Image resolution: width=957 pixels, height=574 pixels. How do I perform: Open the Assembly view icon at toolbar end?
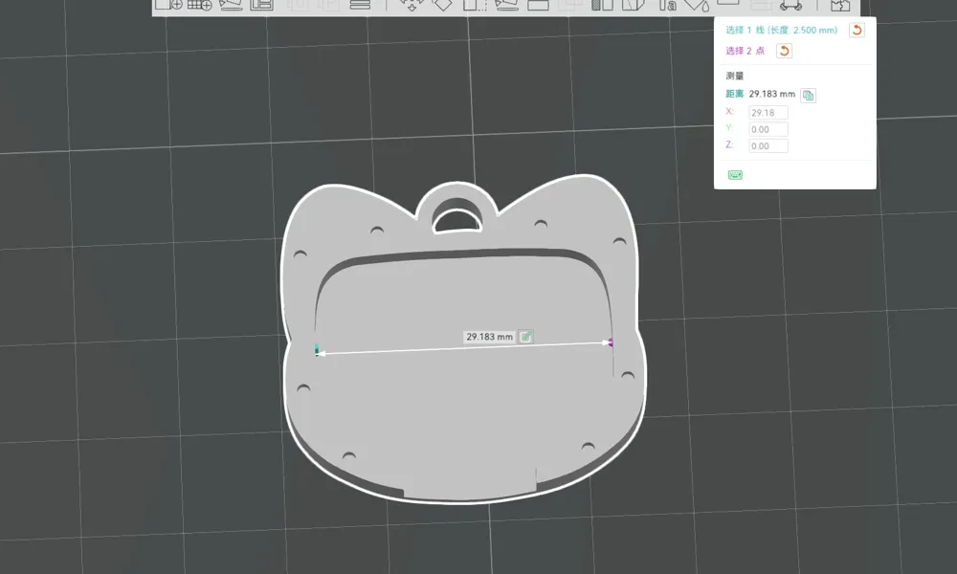click(840, 6)
